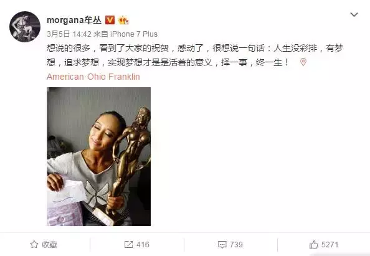Click the location pin icon
Screen dimensions: 370x256
coord(303,62)
